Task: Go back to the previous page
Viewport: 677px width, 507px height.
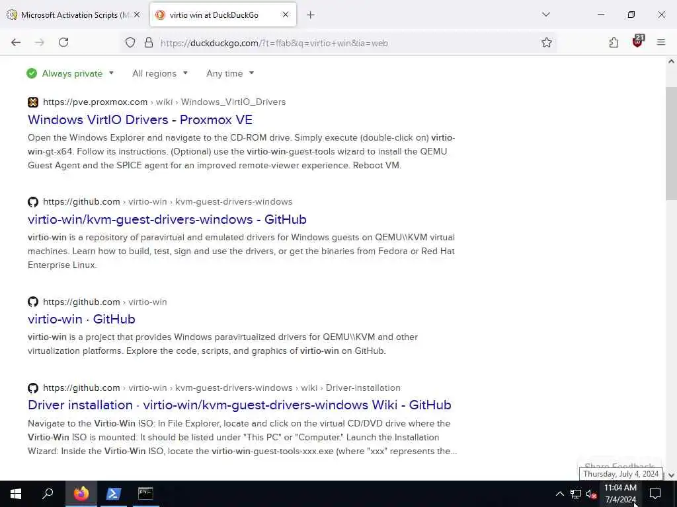Action: coord(16,42)
